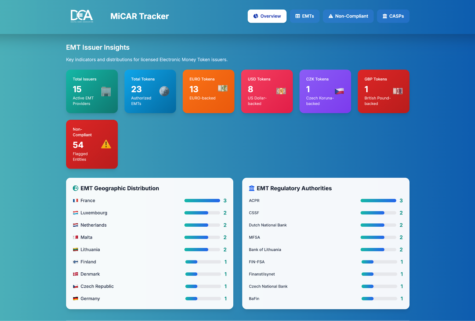Click the euro banknote icon on EURO Tokens

223,88
